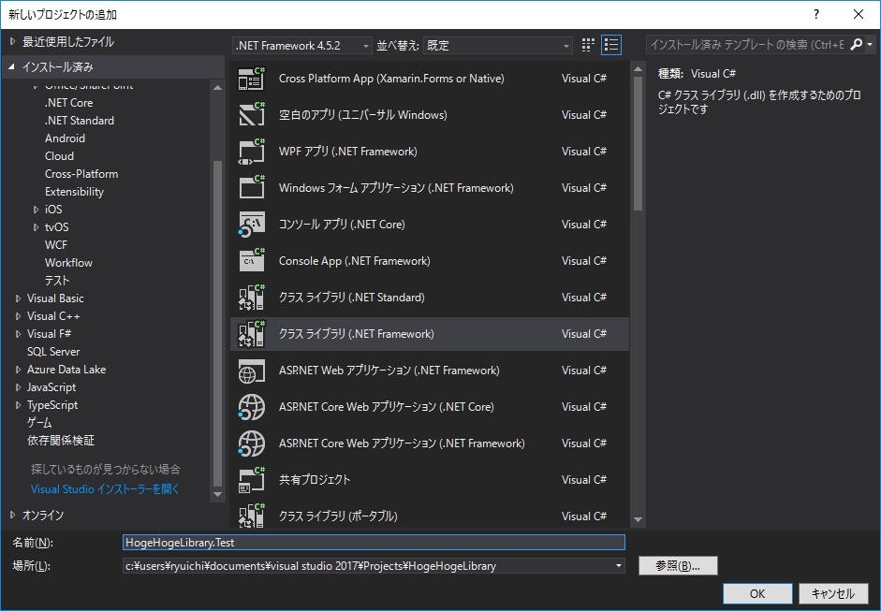
Task: Click the category tree scrollbar thumb
Action: tap(217, 324)
